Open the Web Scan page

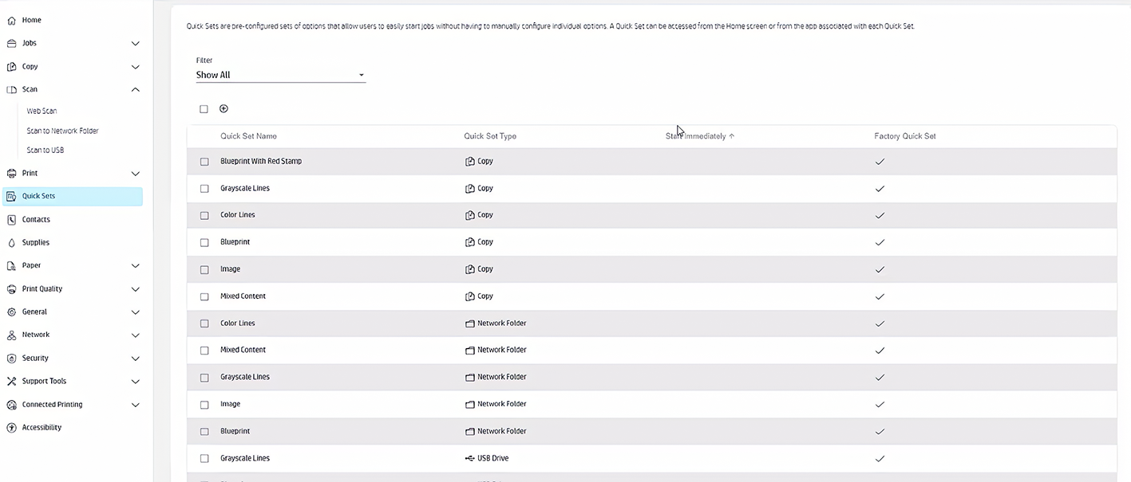click(x=40, y=111)
